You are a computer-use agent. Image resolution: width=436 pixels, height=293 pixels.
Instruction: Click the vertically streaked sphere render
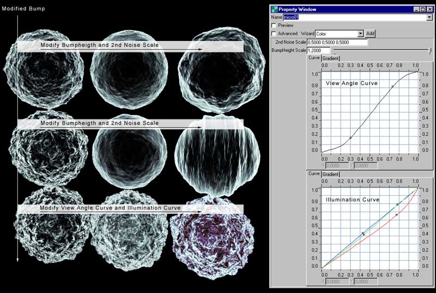coord(217,155)
